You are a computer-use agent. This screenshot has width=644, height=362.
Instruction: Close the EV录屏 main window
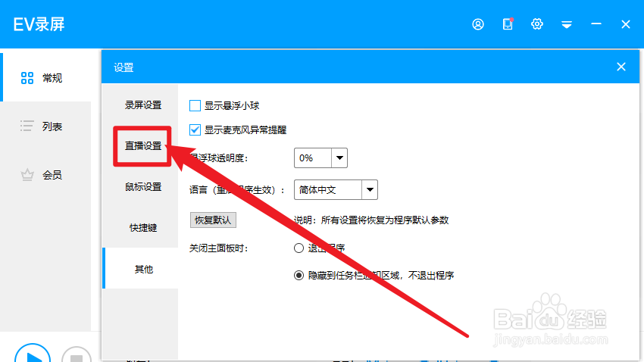tap(626, 25)
